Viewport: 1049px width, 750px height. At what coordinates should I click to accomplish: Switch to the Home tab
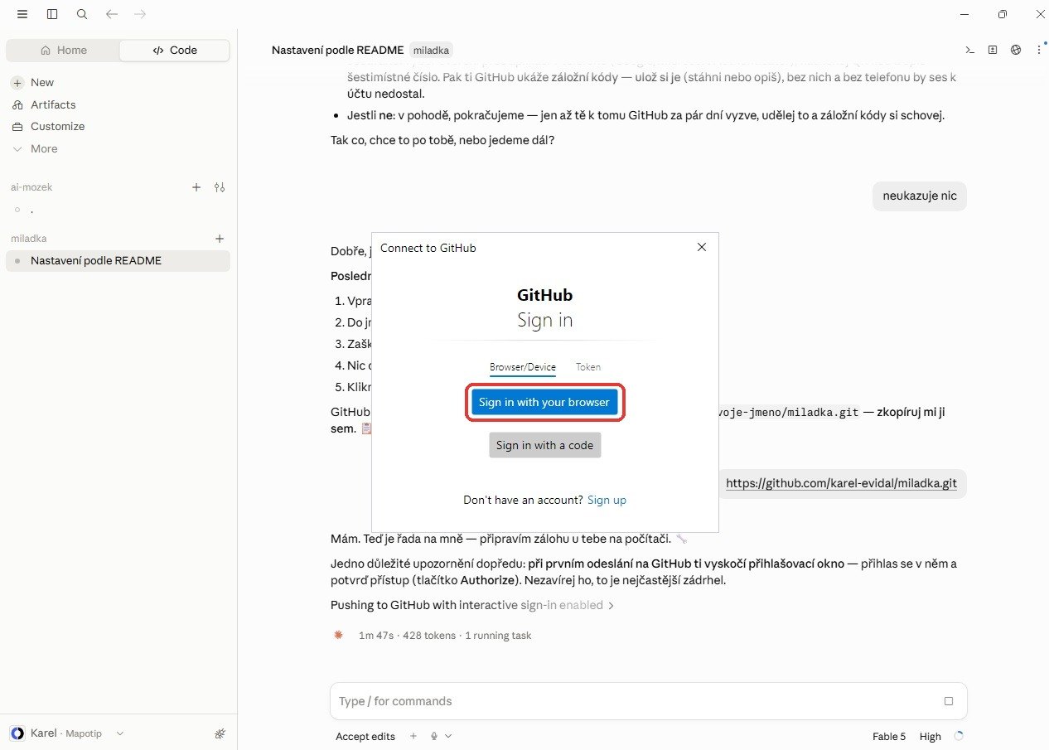[64, 50]
